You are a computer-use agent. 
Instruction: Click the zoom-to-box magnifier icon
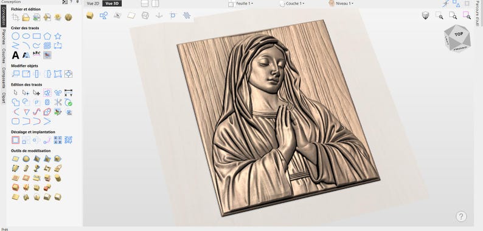pos(439,15)
